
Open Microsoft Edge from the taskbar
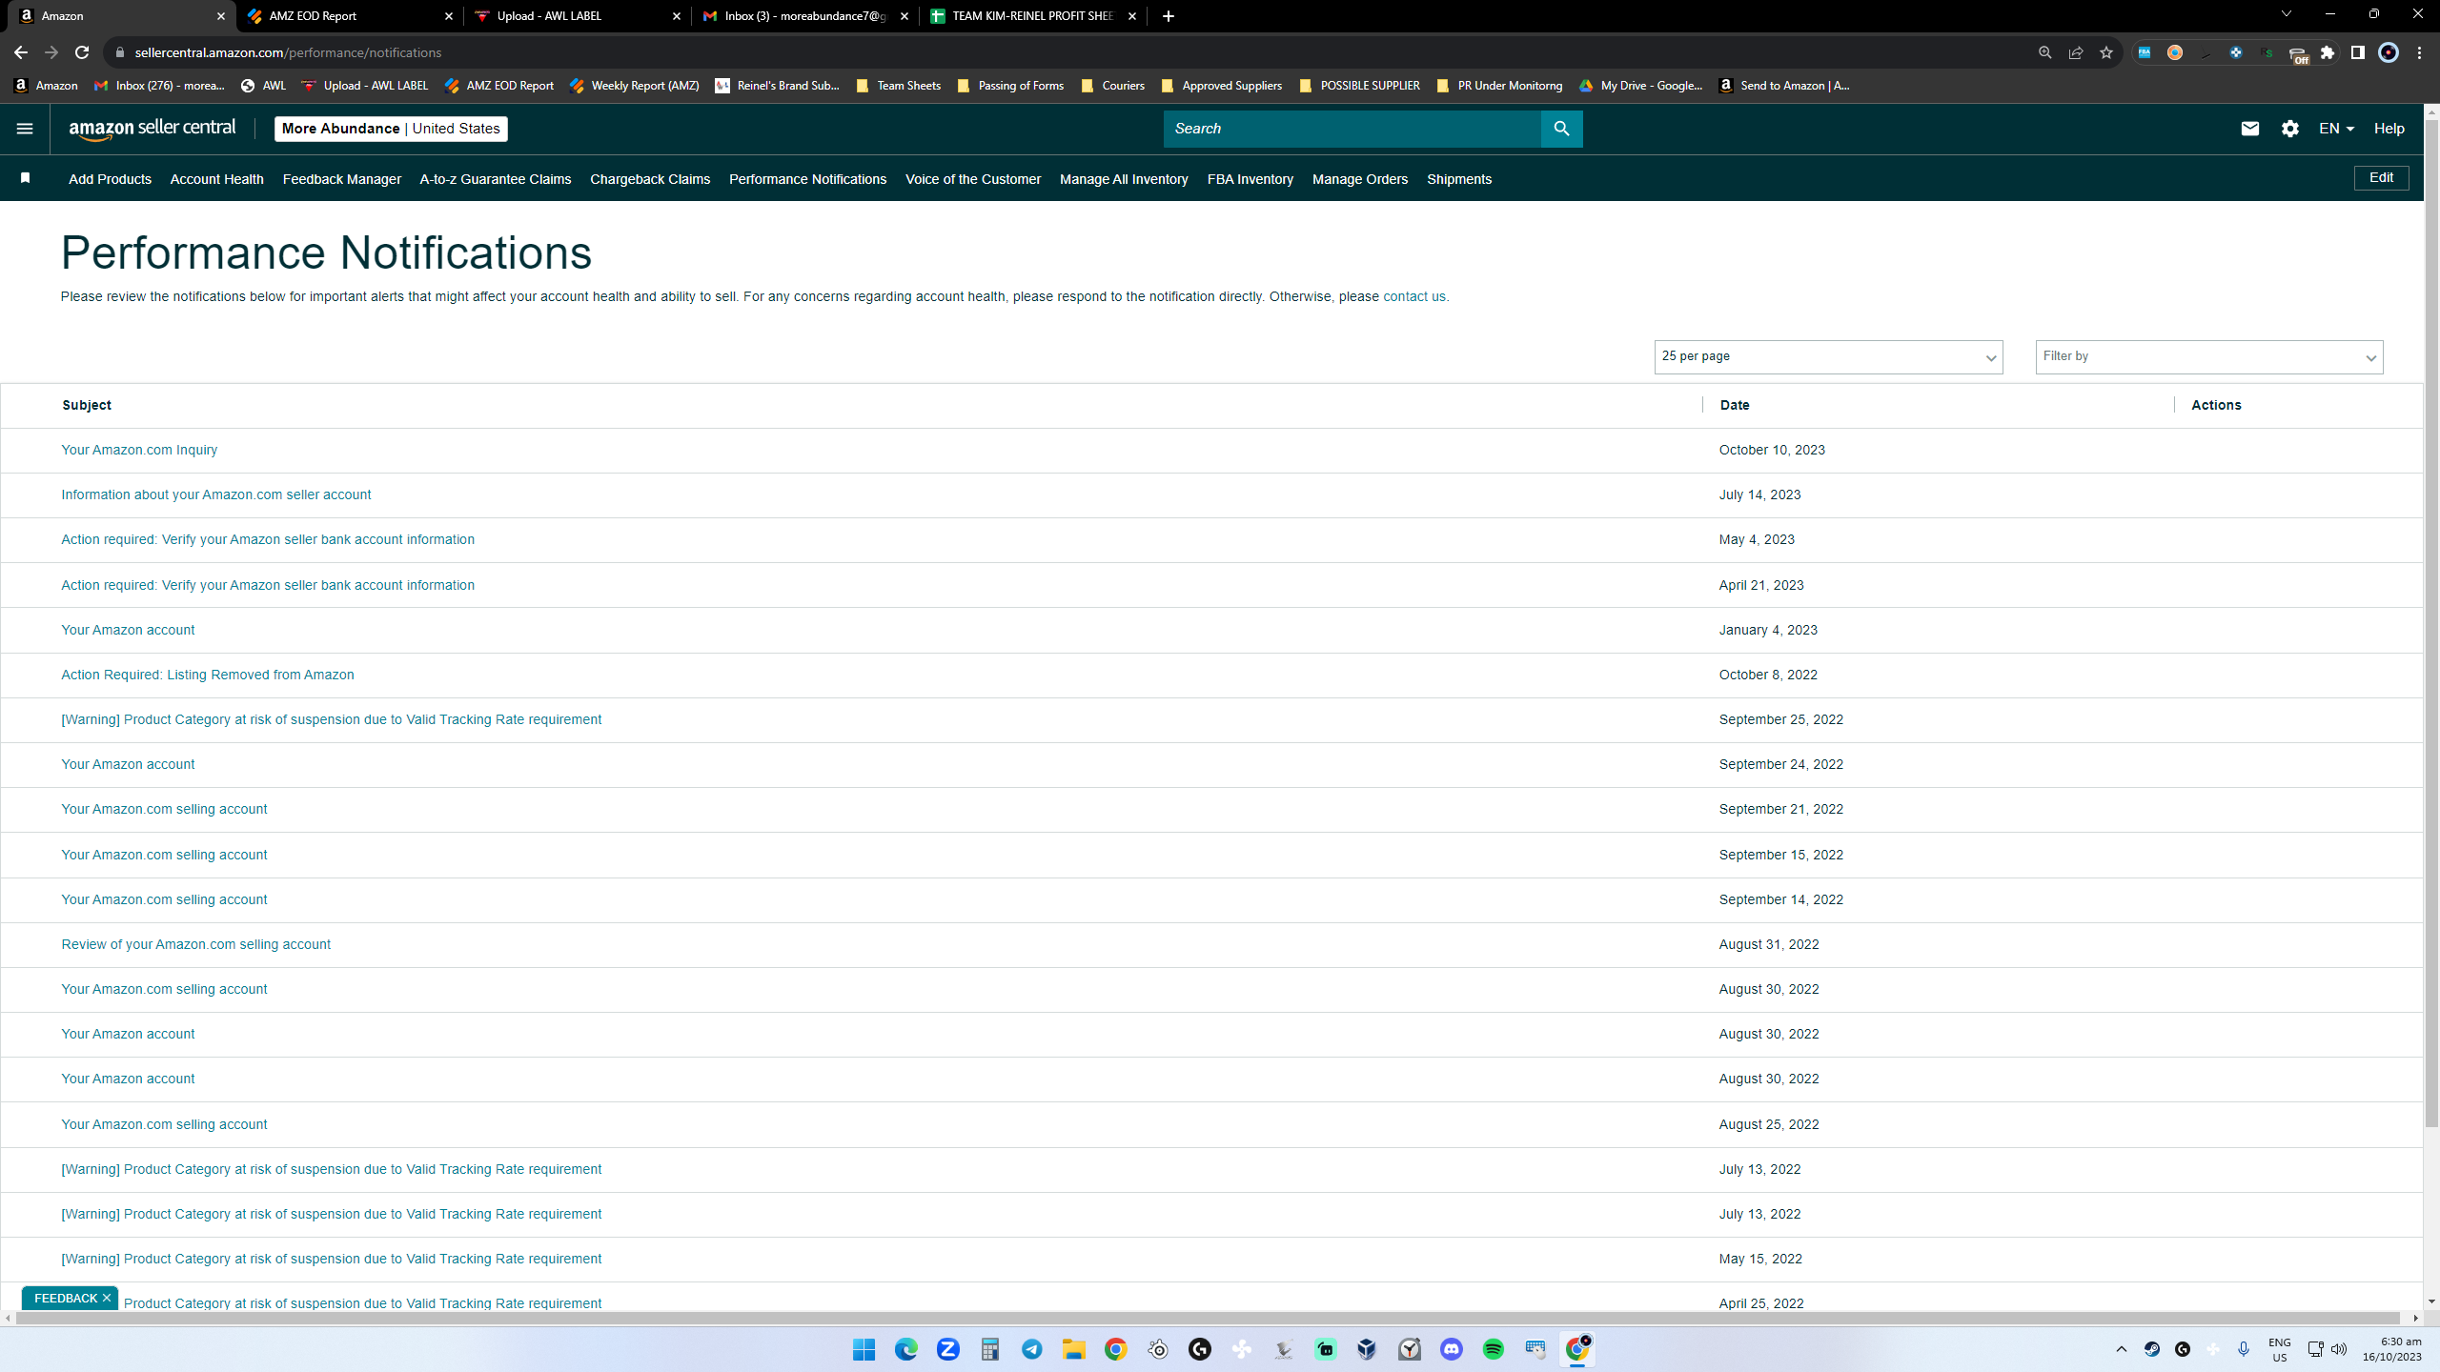pos(905,1349)
